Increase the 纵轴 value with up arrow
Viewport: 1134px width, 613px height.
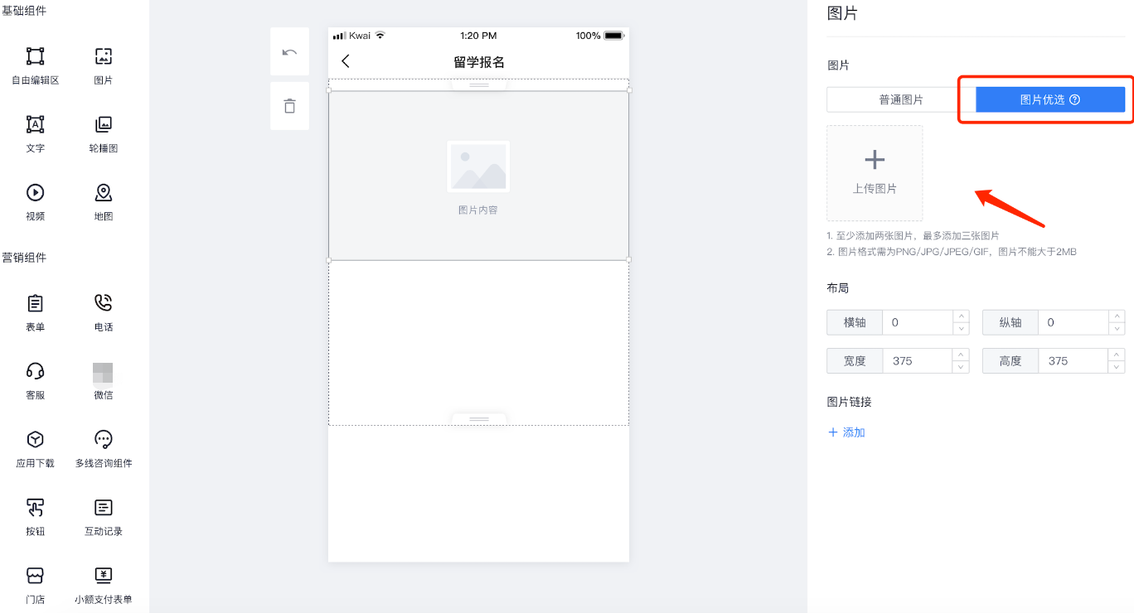pos(1117,316)
